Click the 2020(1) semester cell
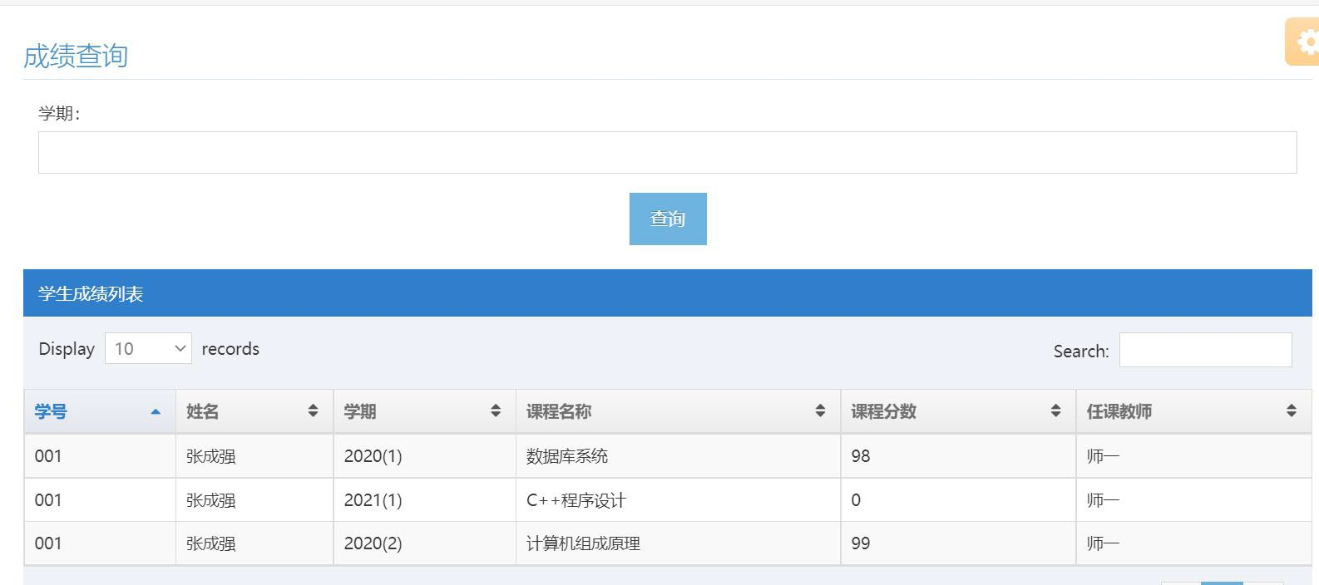 point(424,455)
